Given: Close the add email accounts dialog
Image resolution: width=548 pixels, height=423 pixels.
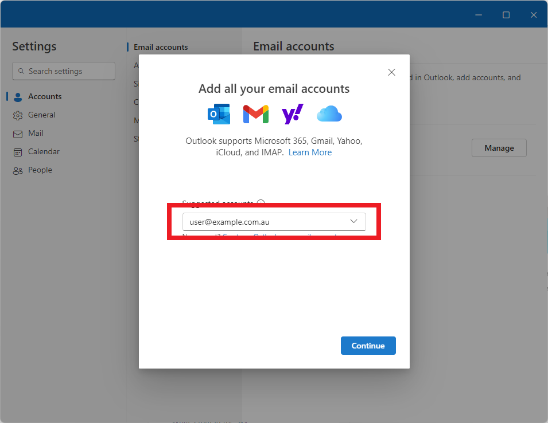Looking at the screenshot, I should (391, 72).
